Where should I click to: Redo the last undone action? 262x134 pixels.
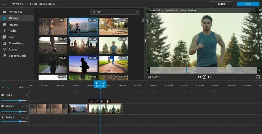[26, 87]
